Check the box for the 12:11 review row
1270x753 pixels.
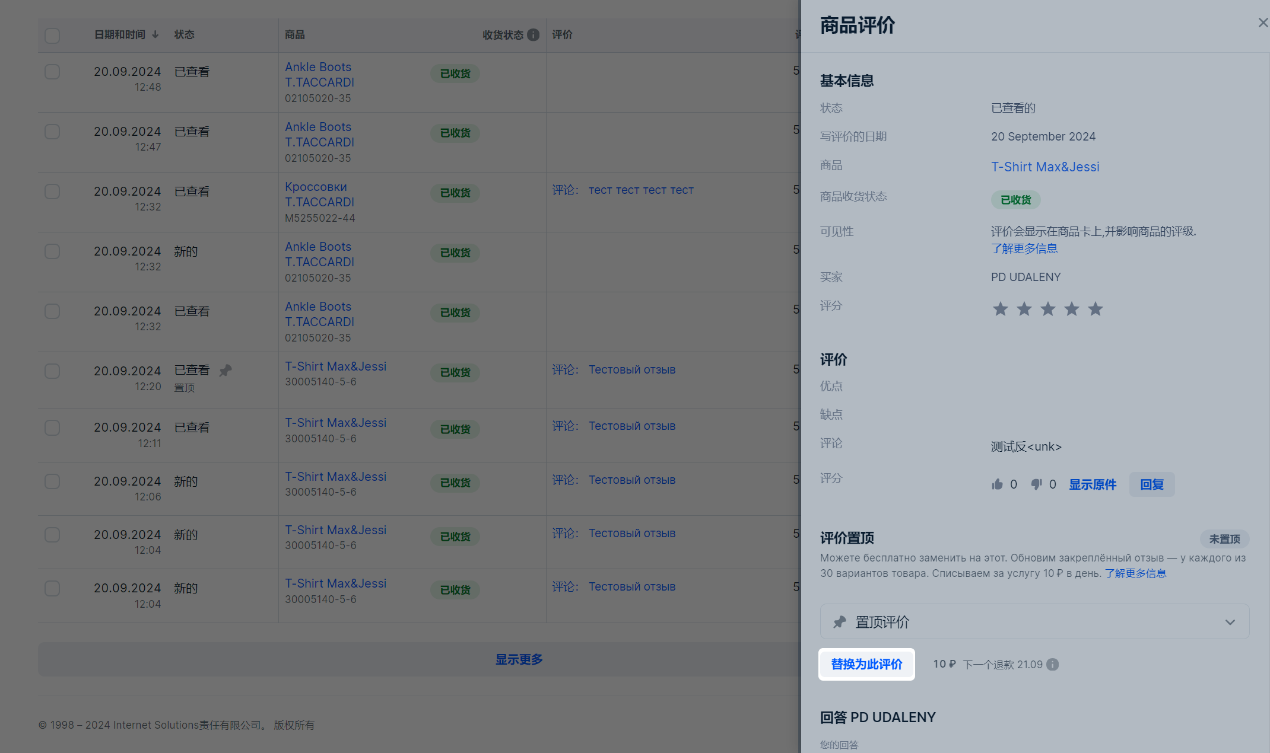[x=52, y=427]
